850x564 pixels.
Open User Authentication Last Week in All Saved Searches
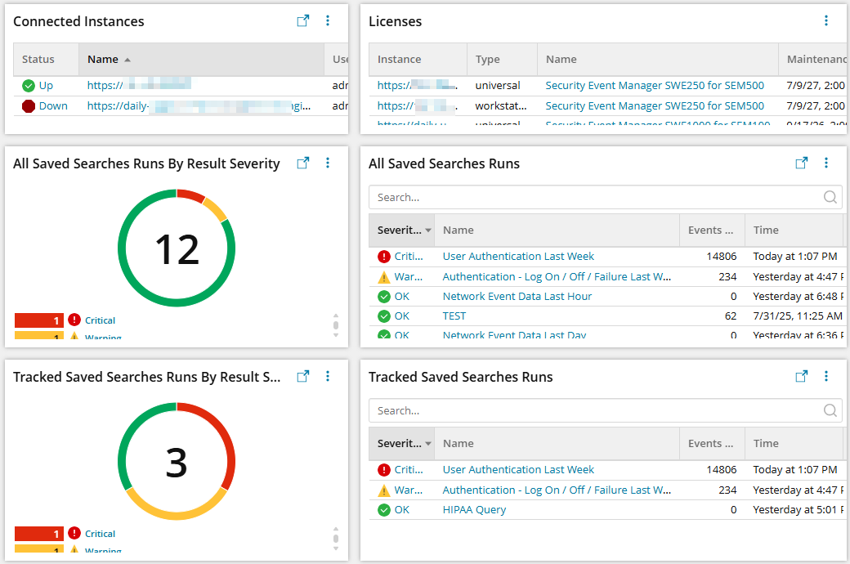(518, 257)
